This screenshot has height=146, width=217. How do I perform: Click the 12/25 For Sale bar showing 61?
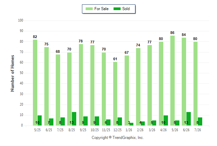tap(115, 94)
